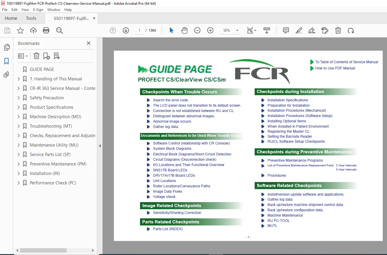Open the 'Parts List (INDEX)' link
Image resolution: width=387 pixels, height=255 pixels.
coord(168,229)
